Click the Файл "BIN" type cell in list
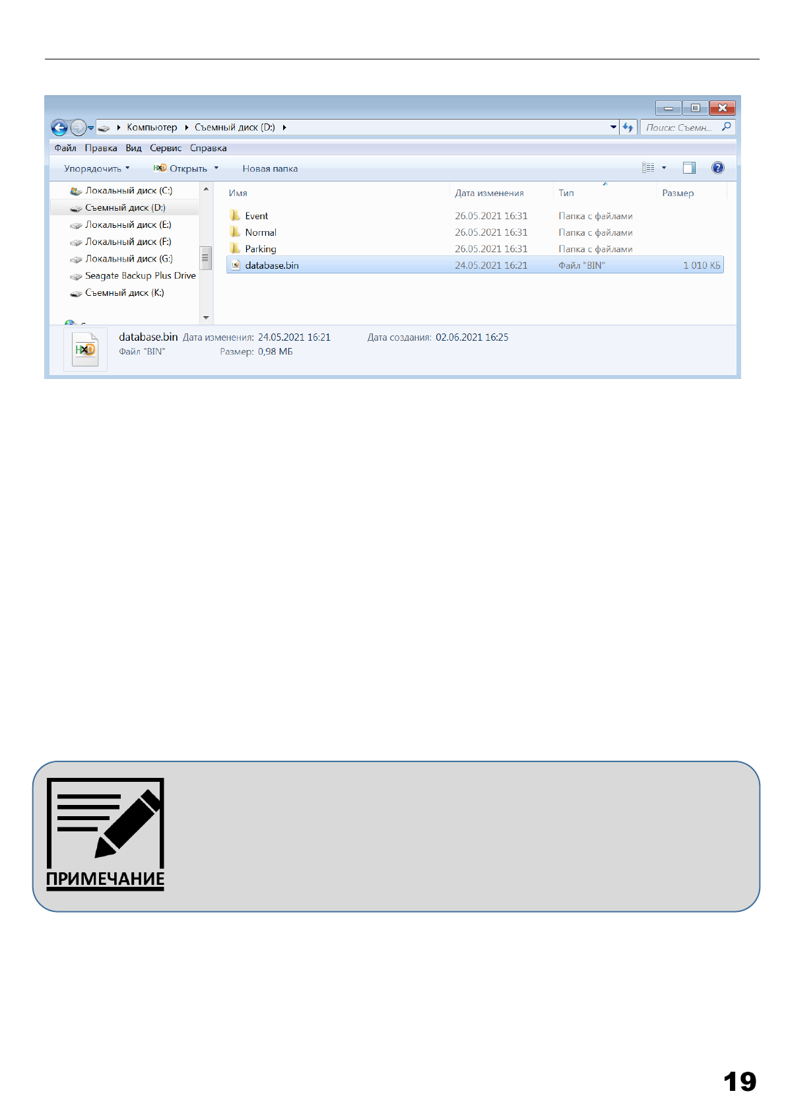 tap(581, 265)
